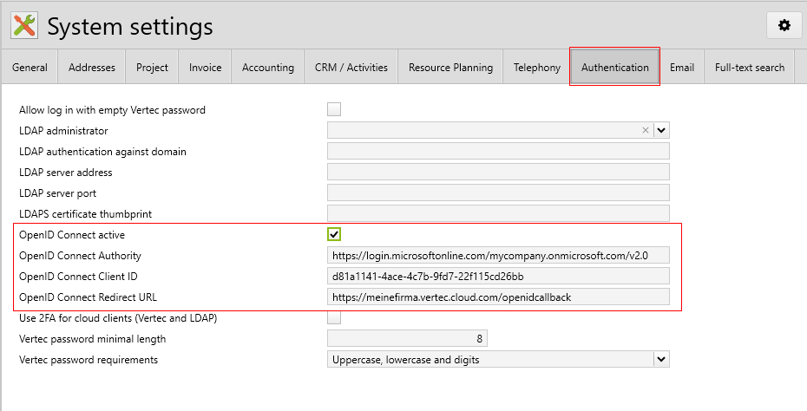Screen dimensions: 807x411
Task: Select the Telephony tab
Action: coord(536,68)
